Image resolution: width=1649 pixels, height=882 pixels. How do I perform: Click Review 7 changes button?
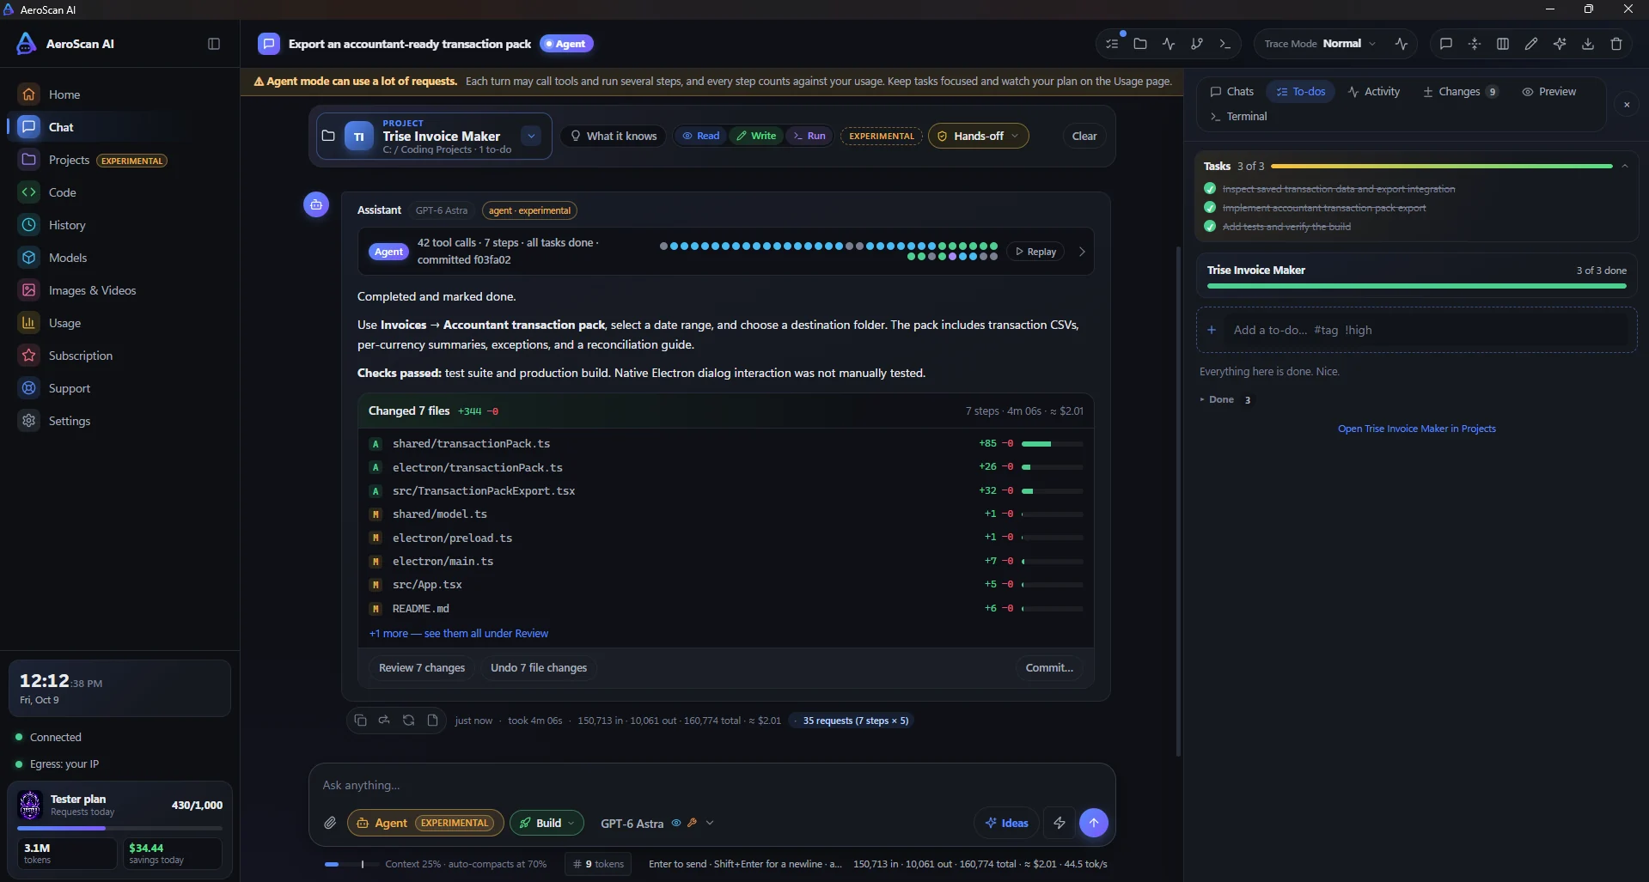pos(422,667)
